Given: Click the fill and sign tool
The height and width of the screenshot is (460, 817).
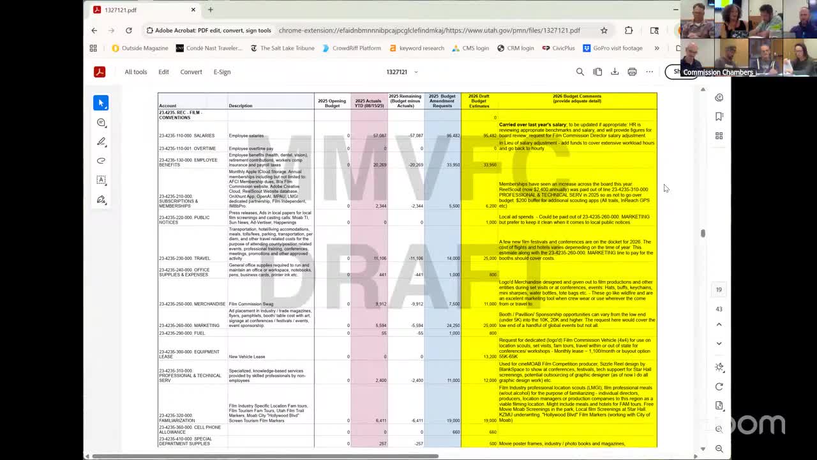Looking at the screenshot, I should click(101, 200).
